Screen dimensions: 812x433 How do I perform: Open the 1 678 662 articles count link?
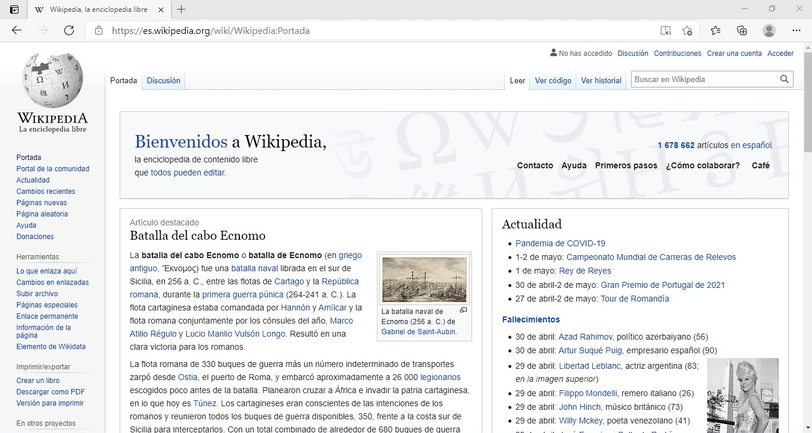pyautogui.click(x=676, y=145)
